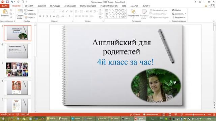The width and height of the screenshot is (216, 121).
Task: Toggle bold formatting Ж
Action: (x=40, y=16)
